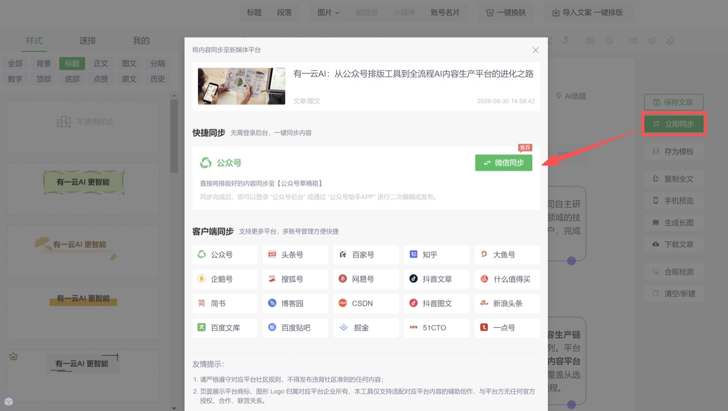
Task: Choose 抖音图文 for syncing
Action: (x=437, y=303)
